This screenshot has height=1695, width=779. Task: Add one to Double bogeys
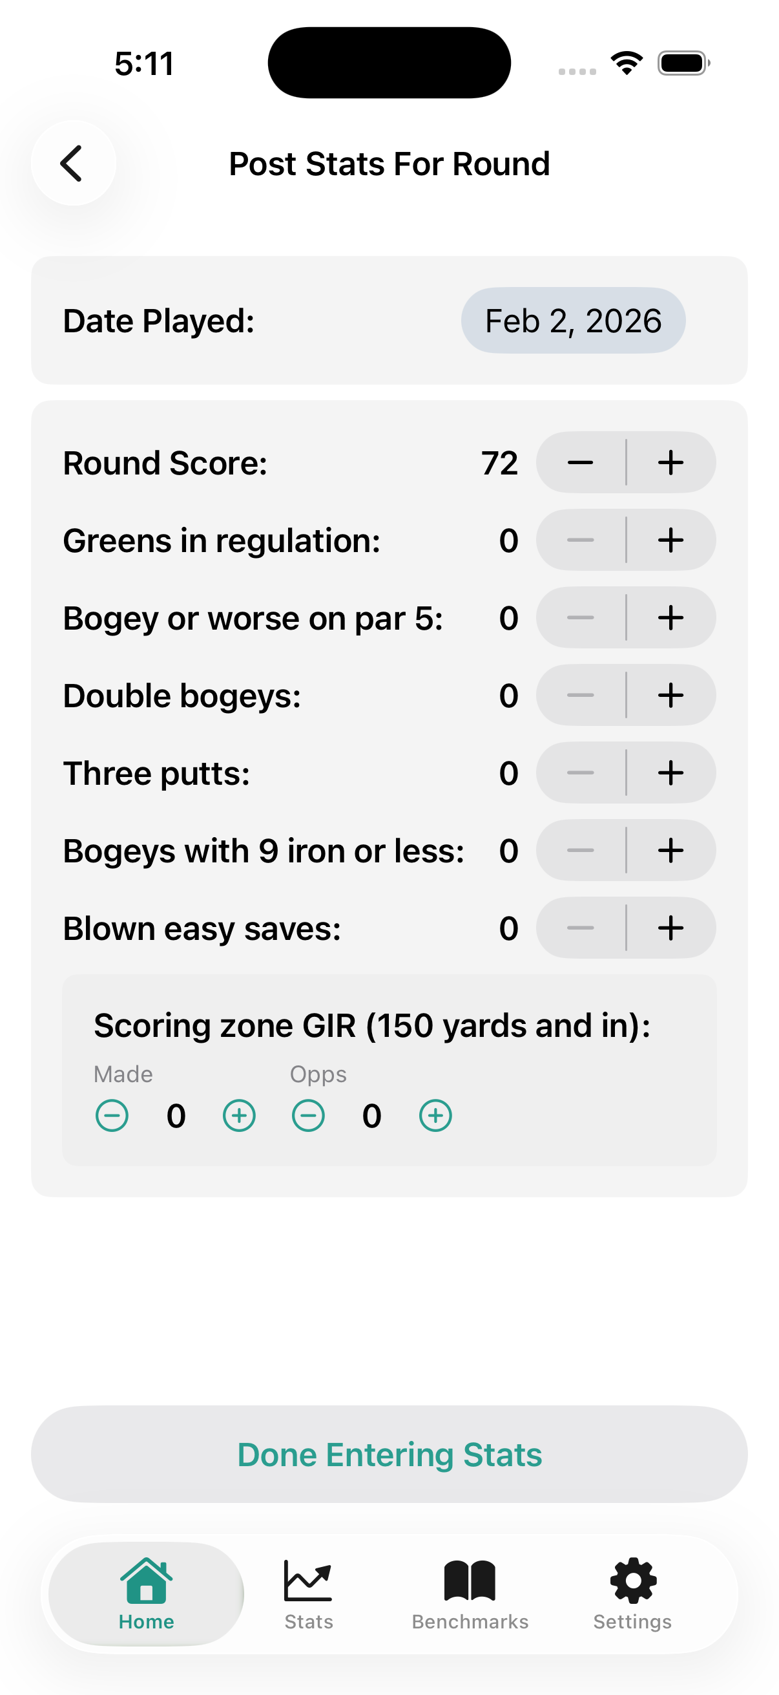[670, 696]
